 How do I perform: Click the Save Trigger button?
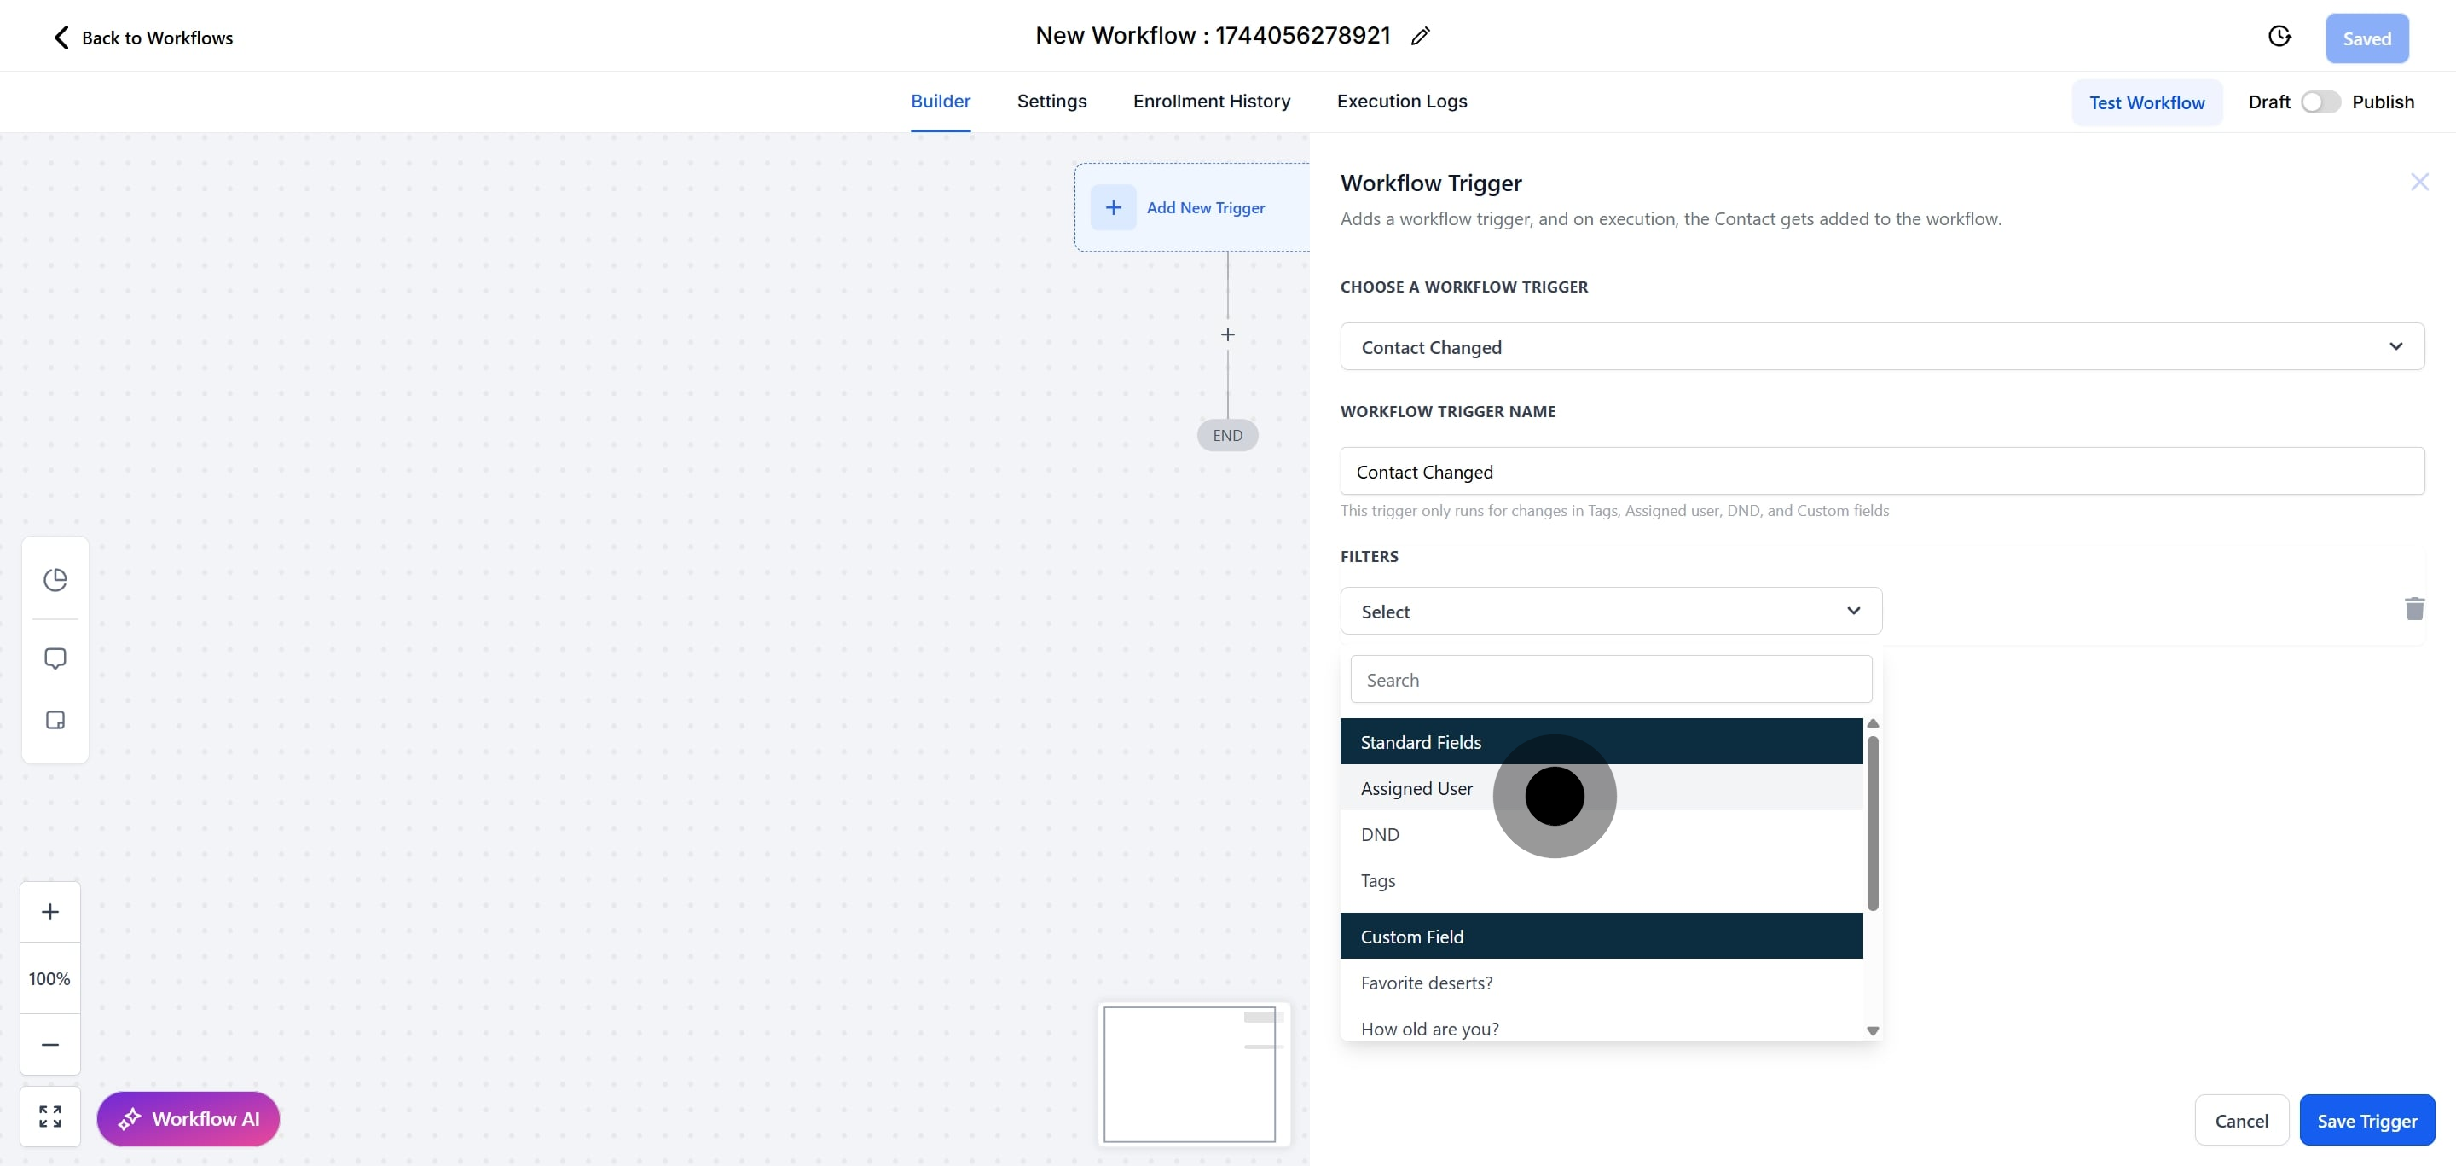[x=2366, y=1120]
